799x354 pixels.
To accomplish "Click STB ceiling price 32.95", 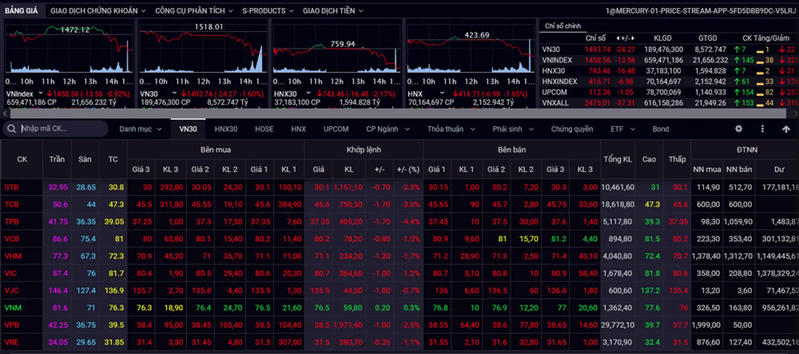I will tap(58, 187).
